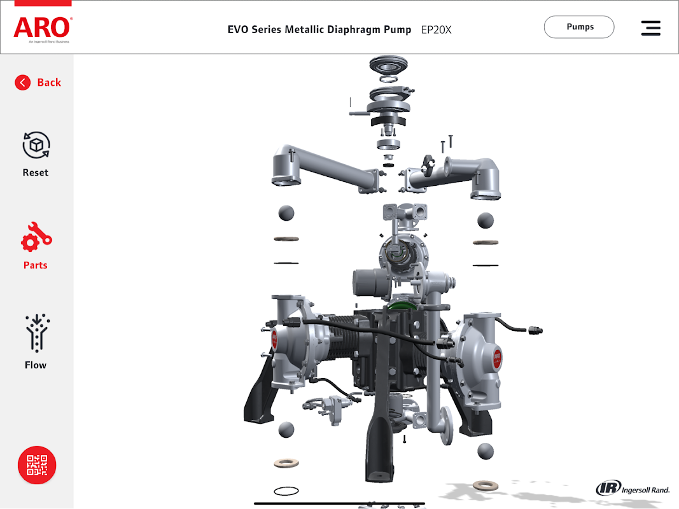The height and width of the screenshot is (509, 679).
Task: Click the Reset label
Action: [36, 172]
